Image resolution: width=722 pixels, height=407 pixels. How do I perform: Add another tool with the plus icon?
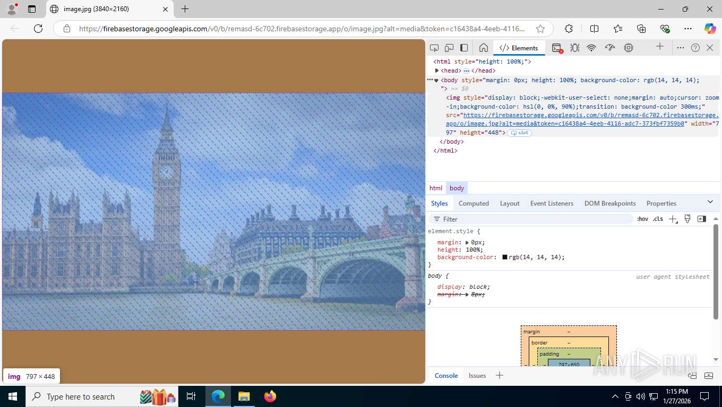pos(660,47)
